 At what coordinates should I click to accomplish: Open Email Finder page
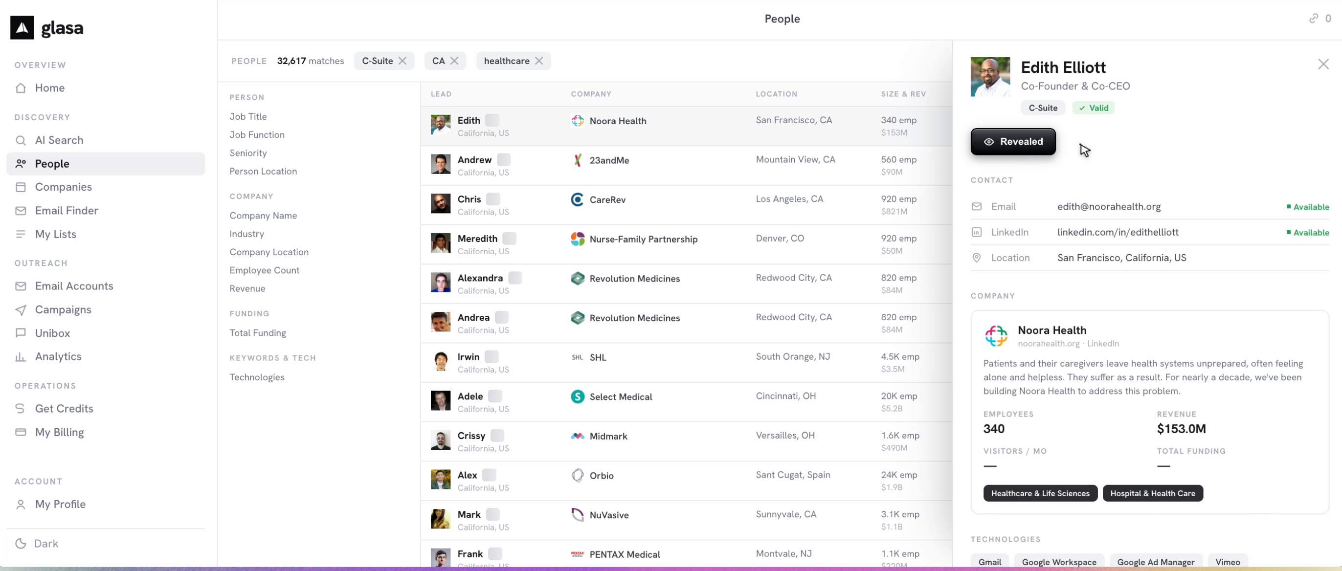tap(105, 211)
